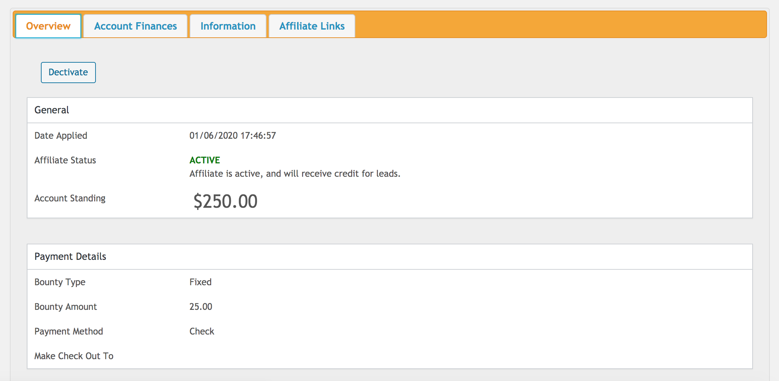Click the $250.00 account standing amount
The image size is (779, 381).
[x=225, y=201]
